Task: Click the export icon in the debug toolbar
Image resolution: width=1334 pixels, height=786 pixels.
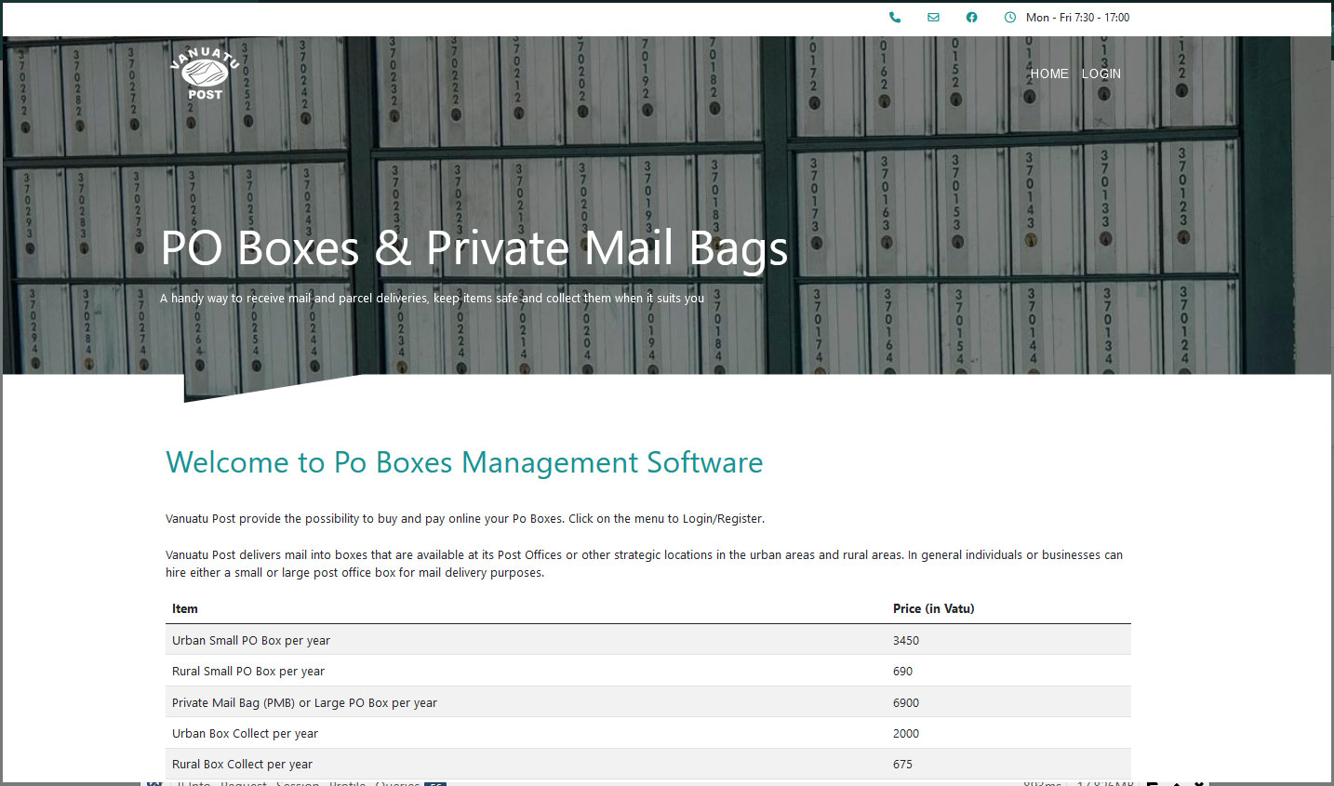Action: coord(1154,782)
